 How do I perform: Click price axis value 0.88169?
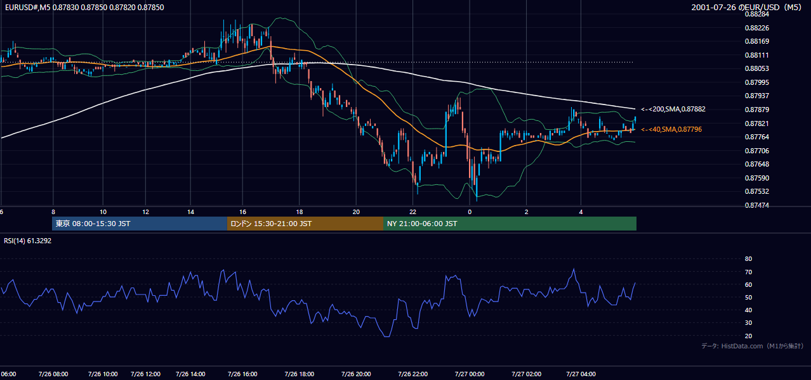coord(756,41)
